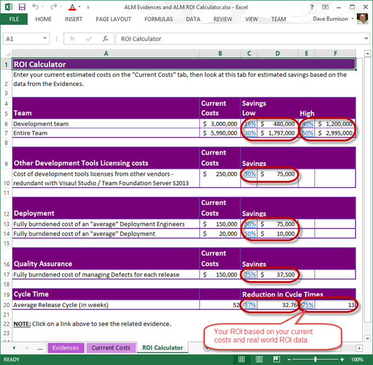Open Excel Help question mark icon

[312, 7]
